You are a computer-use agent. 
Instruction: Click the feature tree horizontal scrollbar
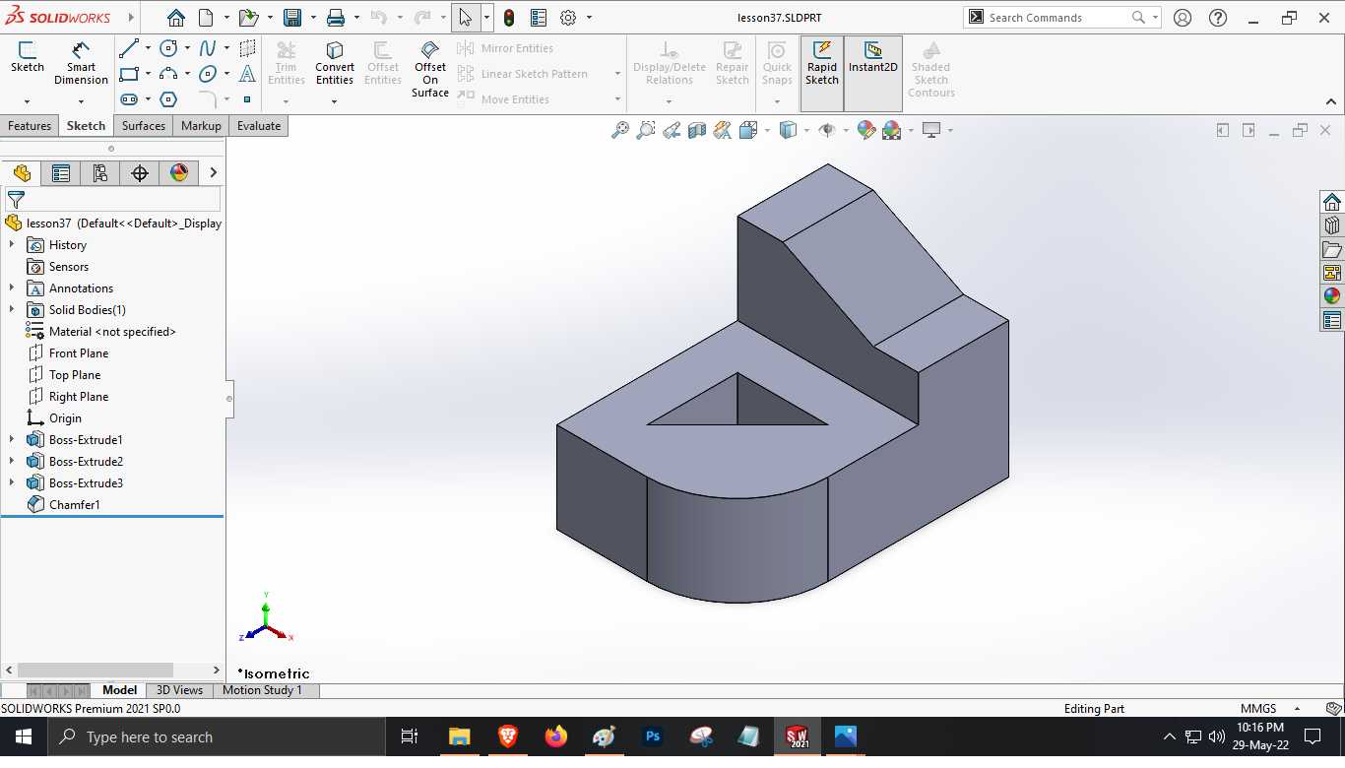(96, 671)
